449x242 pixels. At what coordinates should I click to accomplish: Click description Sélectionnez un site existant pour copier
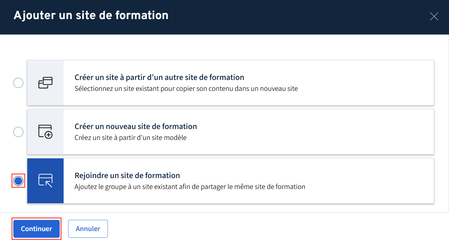tap(186, 89)
